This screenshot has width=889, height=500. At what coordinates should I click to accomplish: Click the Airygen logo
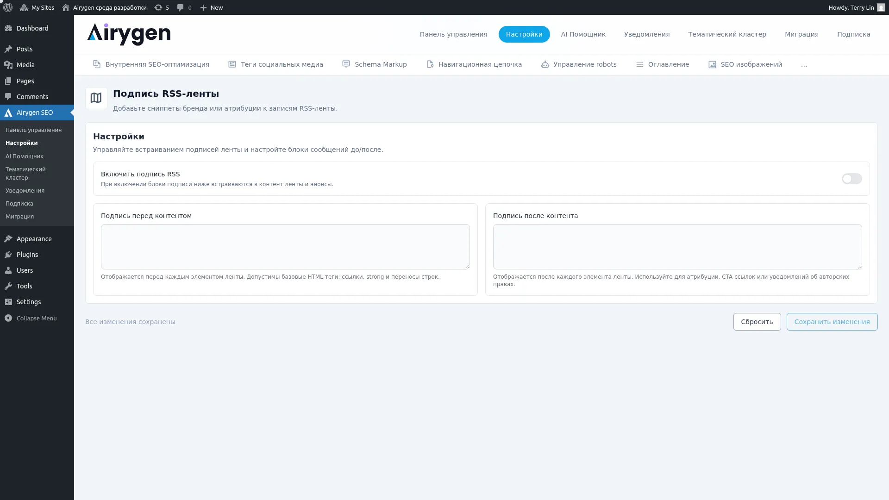point(129,34)
